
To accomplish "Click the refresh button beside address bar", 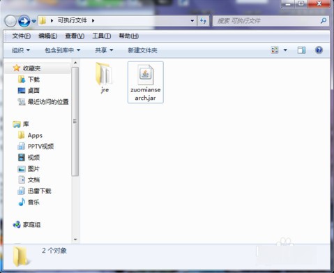I will tap(204, 21).
